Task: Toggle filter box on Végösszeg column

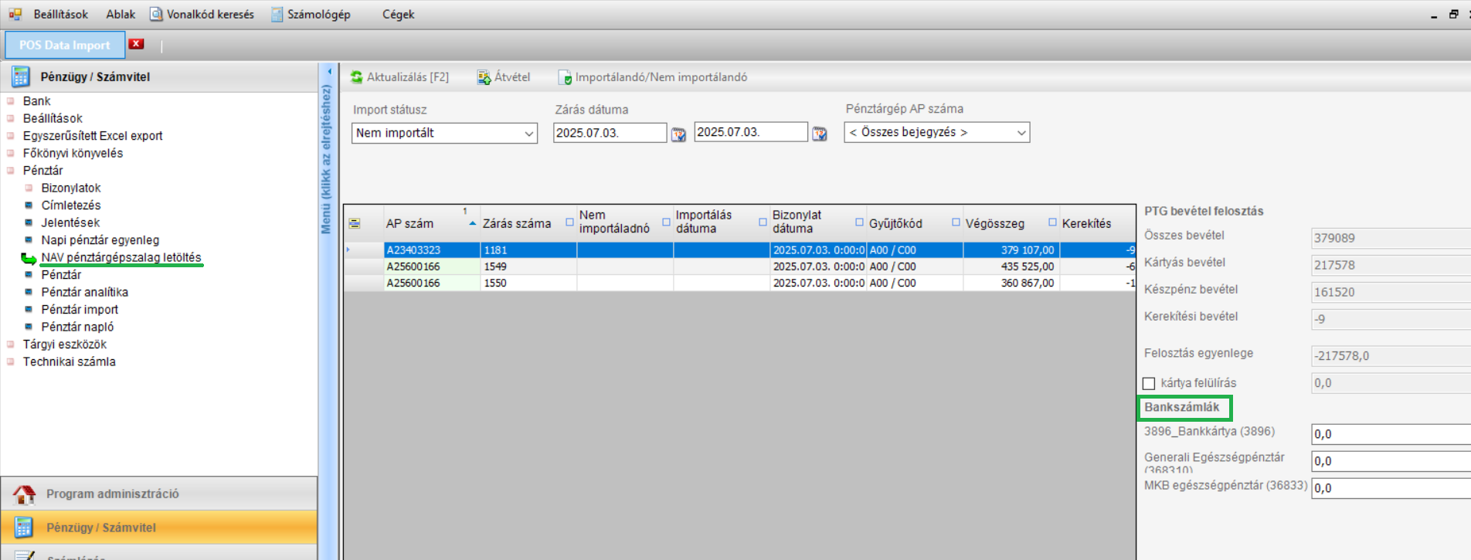Action: [x=1052, y=222]
